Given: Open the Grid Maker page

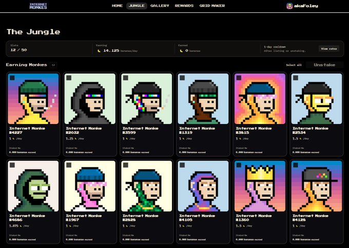Looking at the screenshot, I should click(x=212, y=6).
